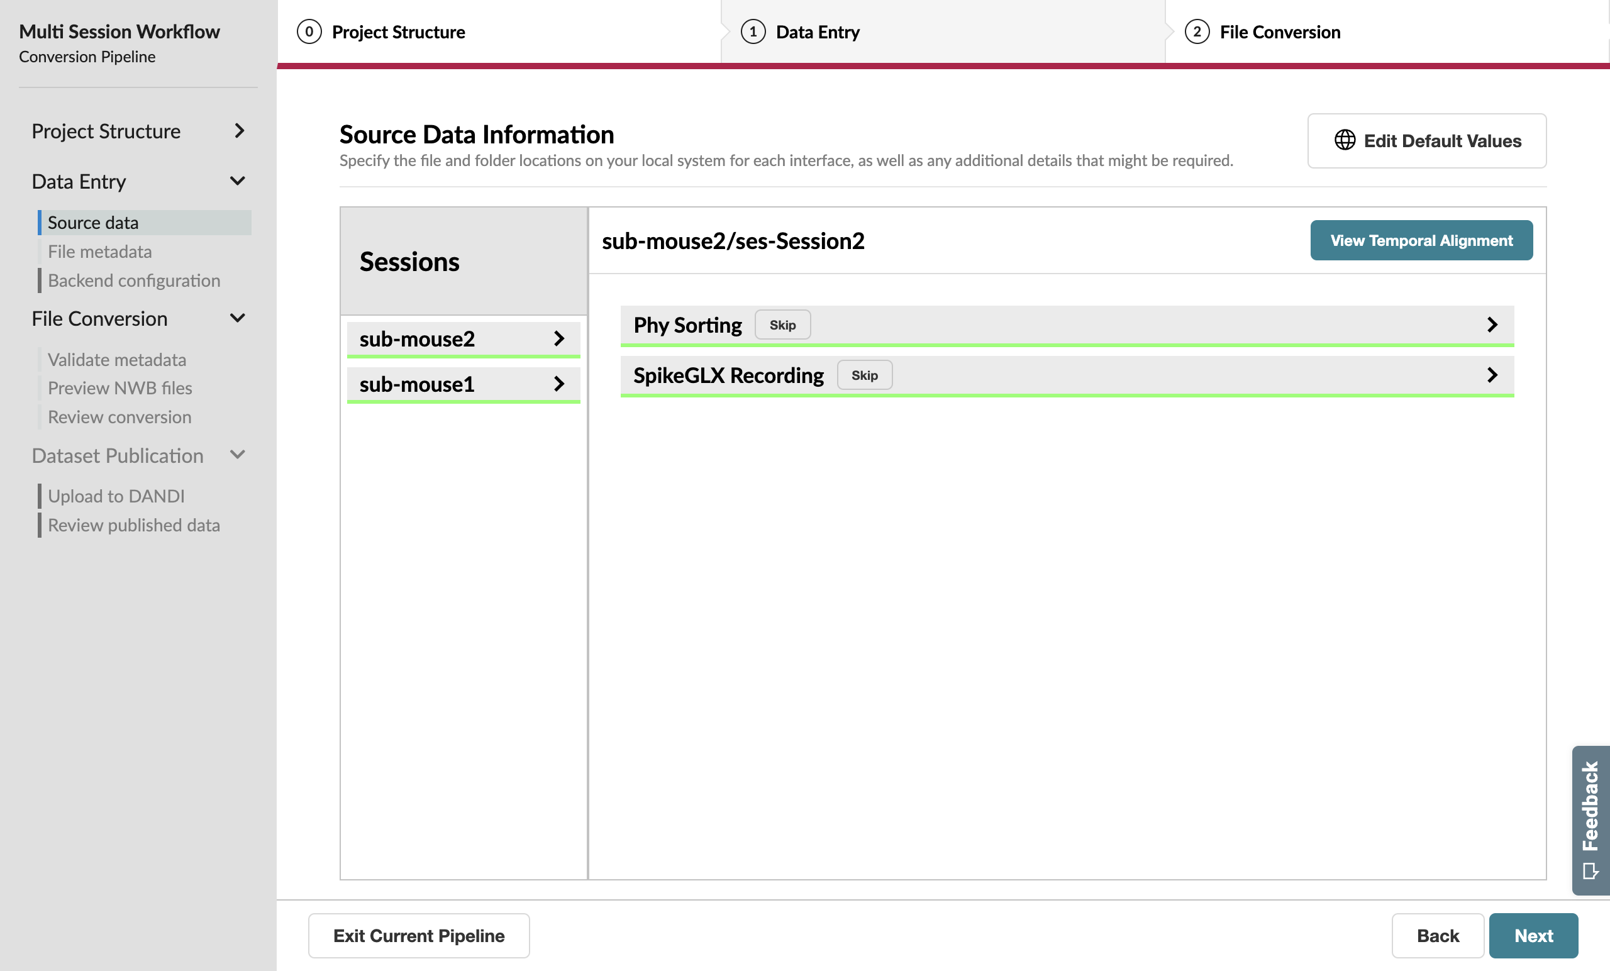Select the sub-mouse1 session row
Screen dimensions: 1610x971
tap(464, 384)
